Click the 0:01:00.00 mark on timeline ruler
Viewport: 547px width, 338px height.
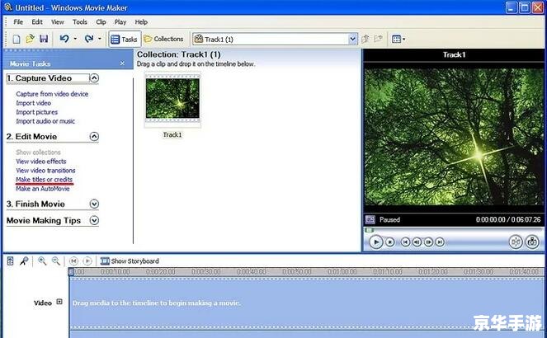click(x=342, y=271)
